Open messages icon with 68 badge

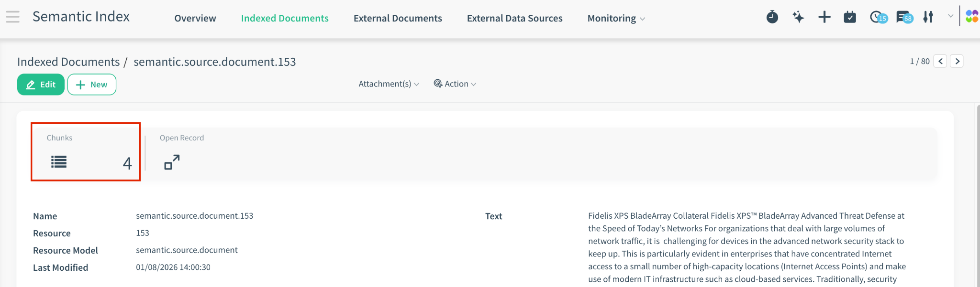903,17
